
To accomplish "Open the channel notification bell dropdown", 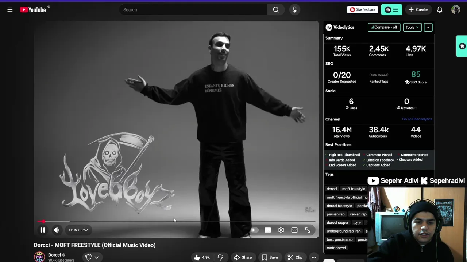I will [92, 257].
